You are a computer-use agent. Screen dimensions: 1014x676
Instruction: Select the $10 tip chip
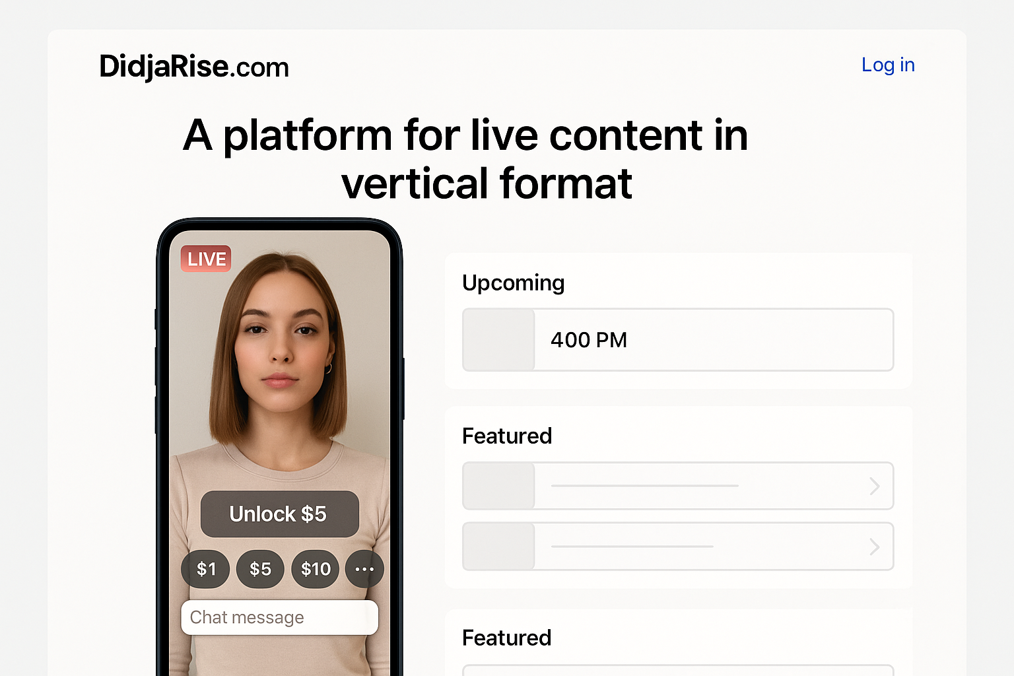point(316,569)
